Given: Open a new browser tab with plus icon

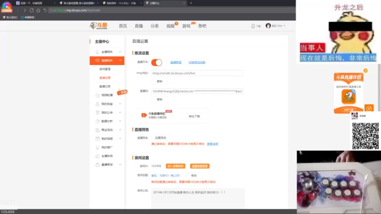Looking at the screenshot, I should tap(191, 3).
